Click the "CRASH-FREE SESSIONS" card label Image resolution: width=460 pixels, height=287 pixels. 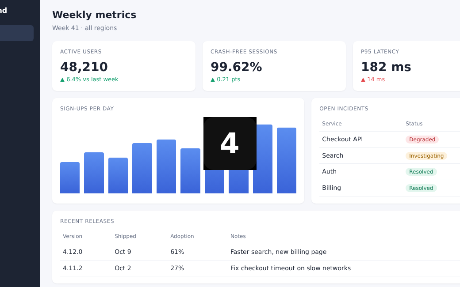(x=244, y=52)
